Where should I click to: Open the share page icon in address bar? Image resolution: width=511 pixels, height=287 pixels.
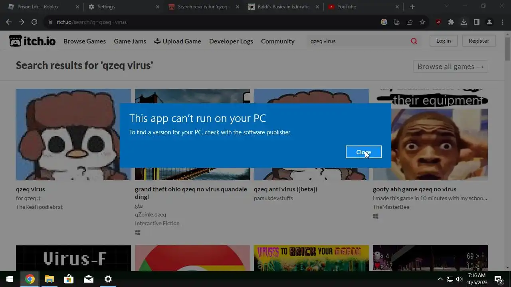[x=410, y=22]
